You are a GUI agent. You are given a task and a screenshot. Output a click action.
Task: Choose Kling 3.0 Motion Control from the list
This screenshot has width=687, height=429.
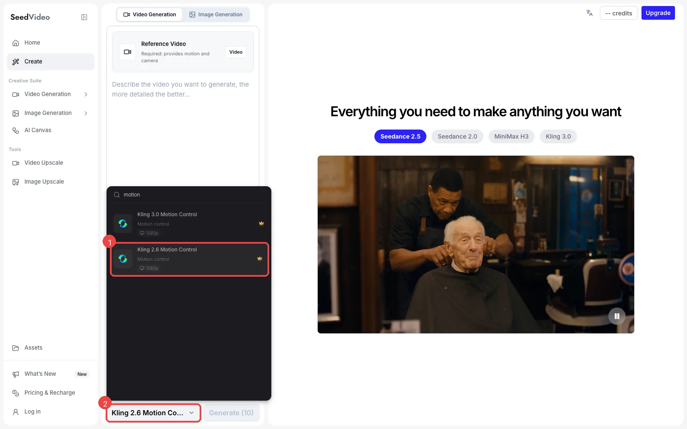pos(189,224)
